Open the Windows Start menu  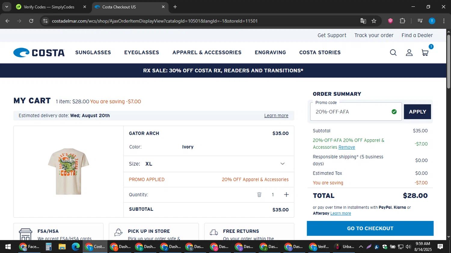pos(8,247)
